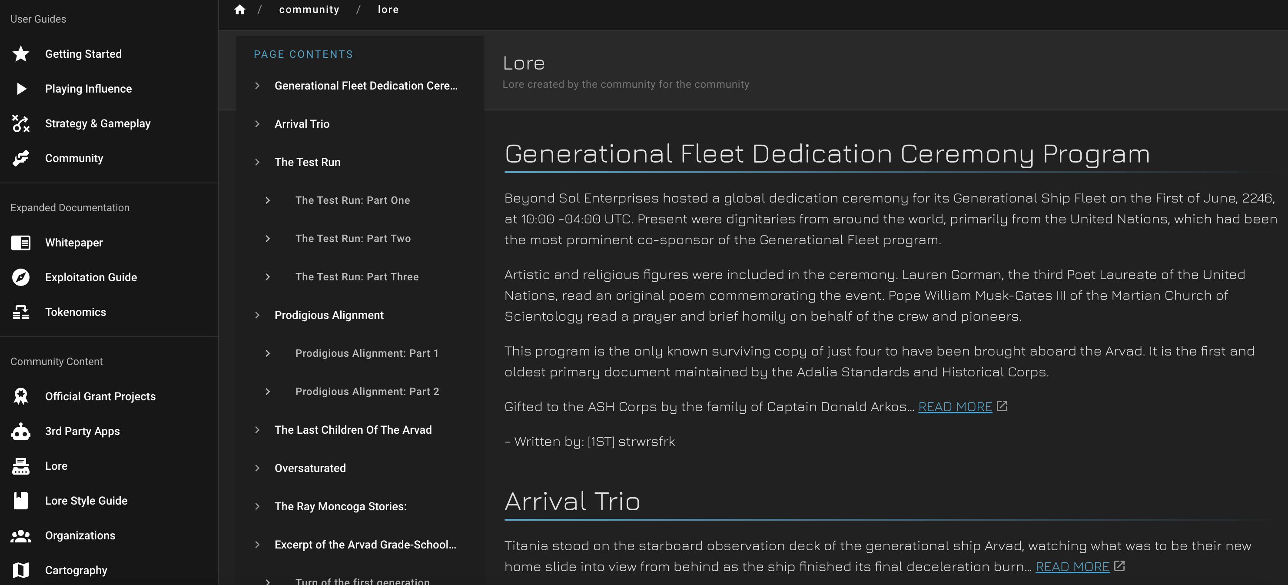Expand chevron beside The Test Run: Part Three

(x=268, y=276)
